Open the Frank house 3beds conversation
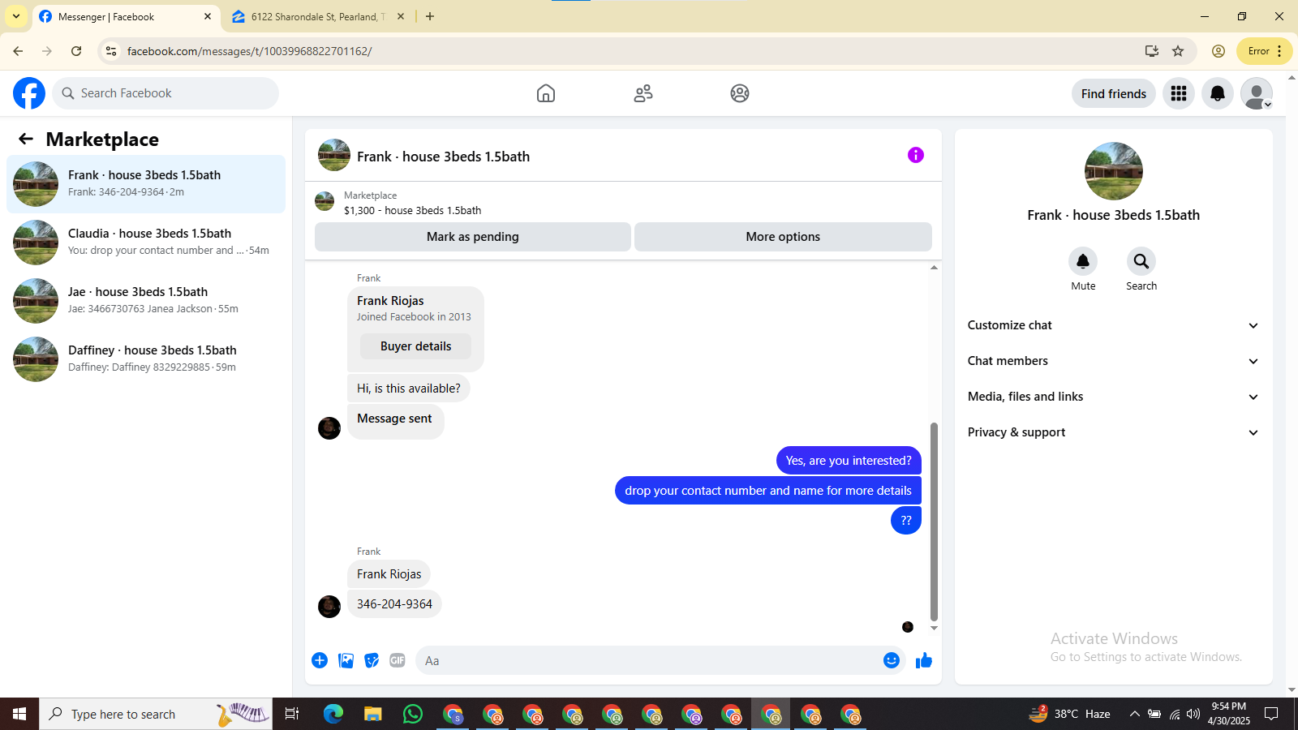 point(146,184)
